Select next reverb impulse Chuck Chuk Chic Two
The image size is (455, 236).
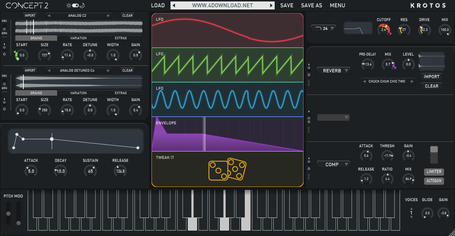(412, 81)
